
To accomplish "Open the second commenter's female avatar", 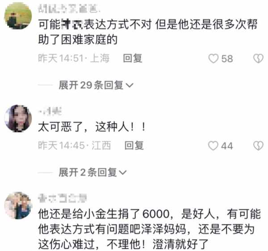I will tap(18, 118).
